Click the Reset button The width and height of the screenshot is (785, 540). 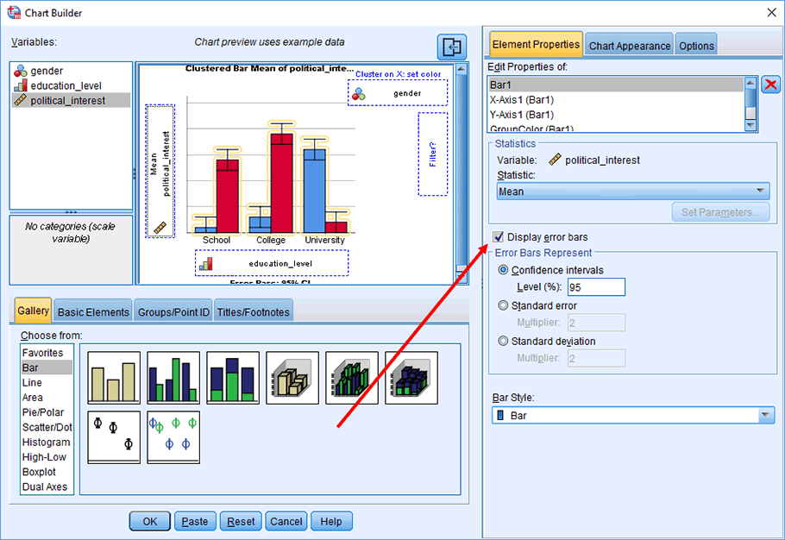(241, 522)
